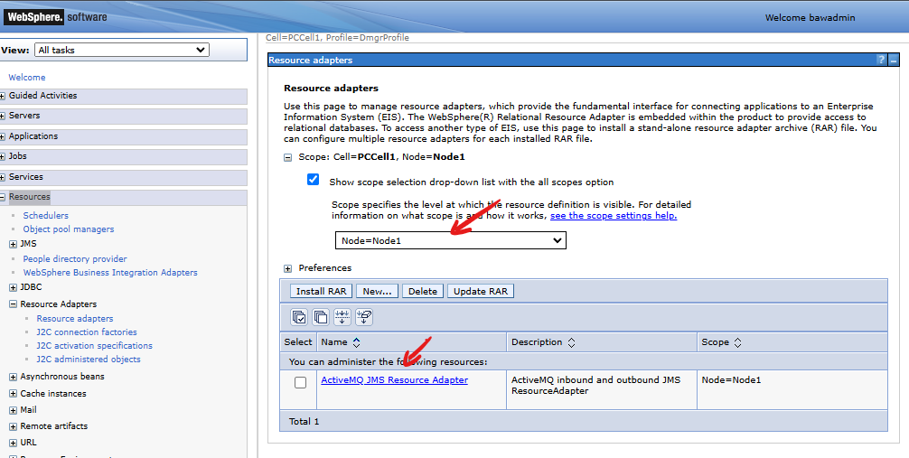Open the ActiveMQ JMS Resource Adapter link
Image resolution: width=909 pixels, height=458 pixels.
pyautogui.click(x=394, y=380)
